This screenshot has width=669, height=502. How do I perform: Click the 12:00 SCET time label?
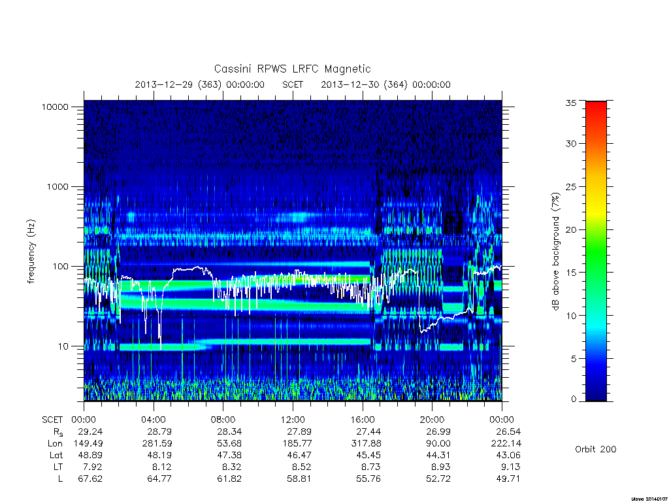pos(293,420)
